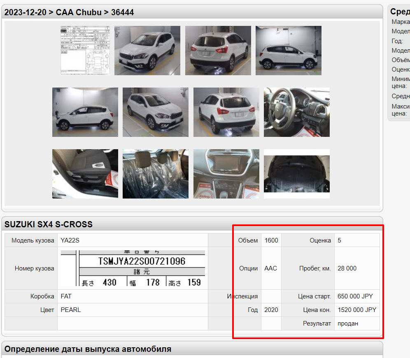Click the Опции label
The width and height of the screenshot is (410, 358).
coord(248,268)
